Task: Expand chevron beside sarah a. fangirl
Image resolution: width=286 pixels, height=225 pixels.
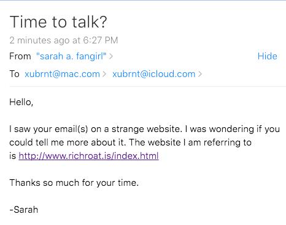Action: point(111,56)
